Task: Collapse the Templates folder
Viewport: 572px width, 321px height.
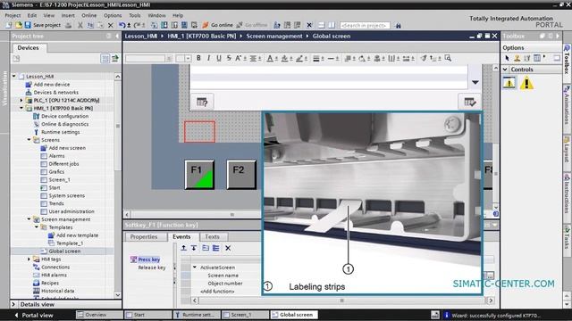Action: pos(37,227)
